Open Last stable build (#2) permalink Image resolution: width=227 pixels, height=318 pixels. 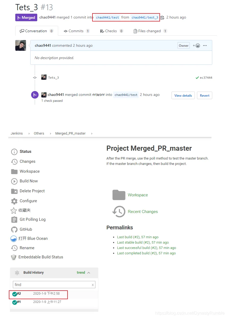pos(143,243)
